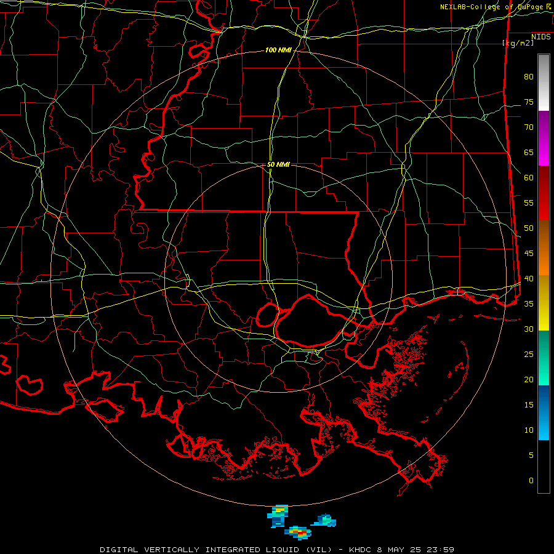Click the legend value 20

(x=529, y=379)
